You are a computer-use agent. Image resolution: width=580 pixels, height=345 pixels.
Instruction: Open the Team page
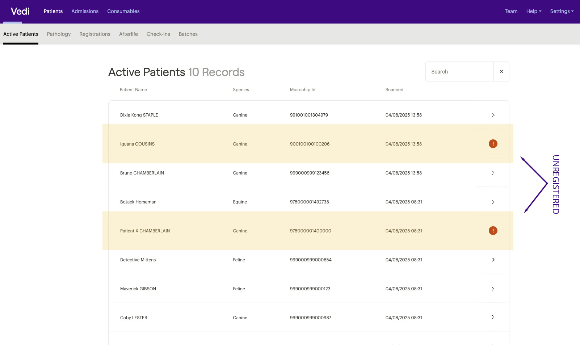pyautogui.click(x=511, y=11)
